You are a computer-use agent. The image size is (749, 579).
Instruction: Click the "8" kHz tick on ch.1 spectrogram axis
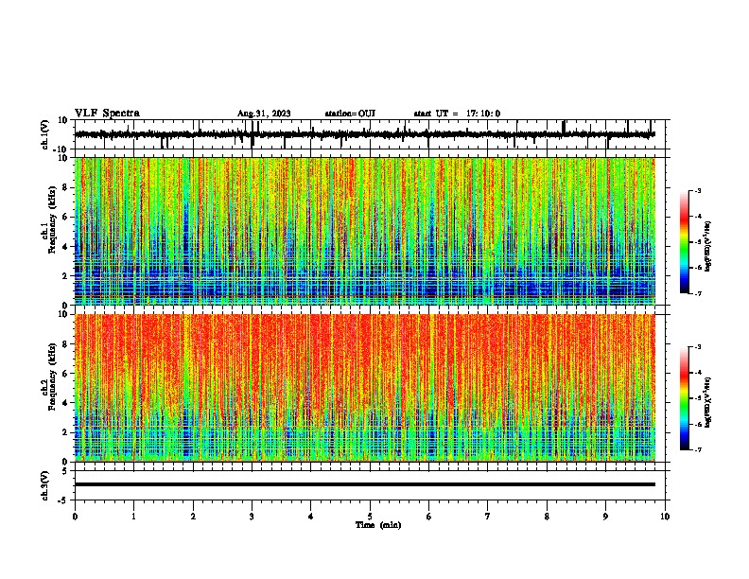click(66, 187)
